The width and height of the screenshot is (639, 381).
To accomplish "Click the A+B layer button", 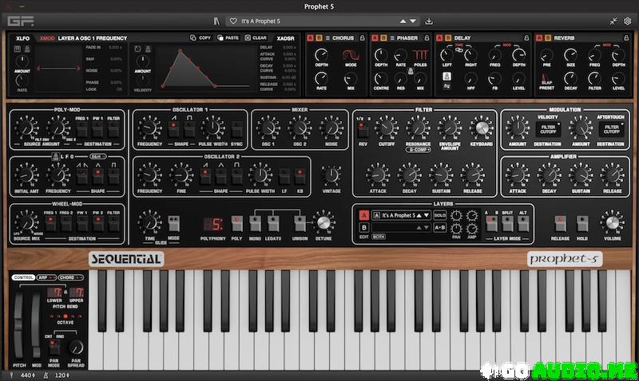I will [440, 227].
